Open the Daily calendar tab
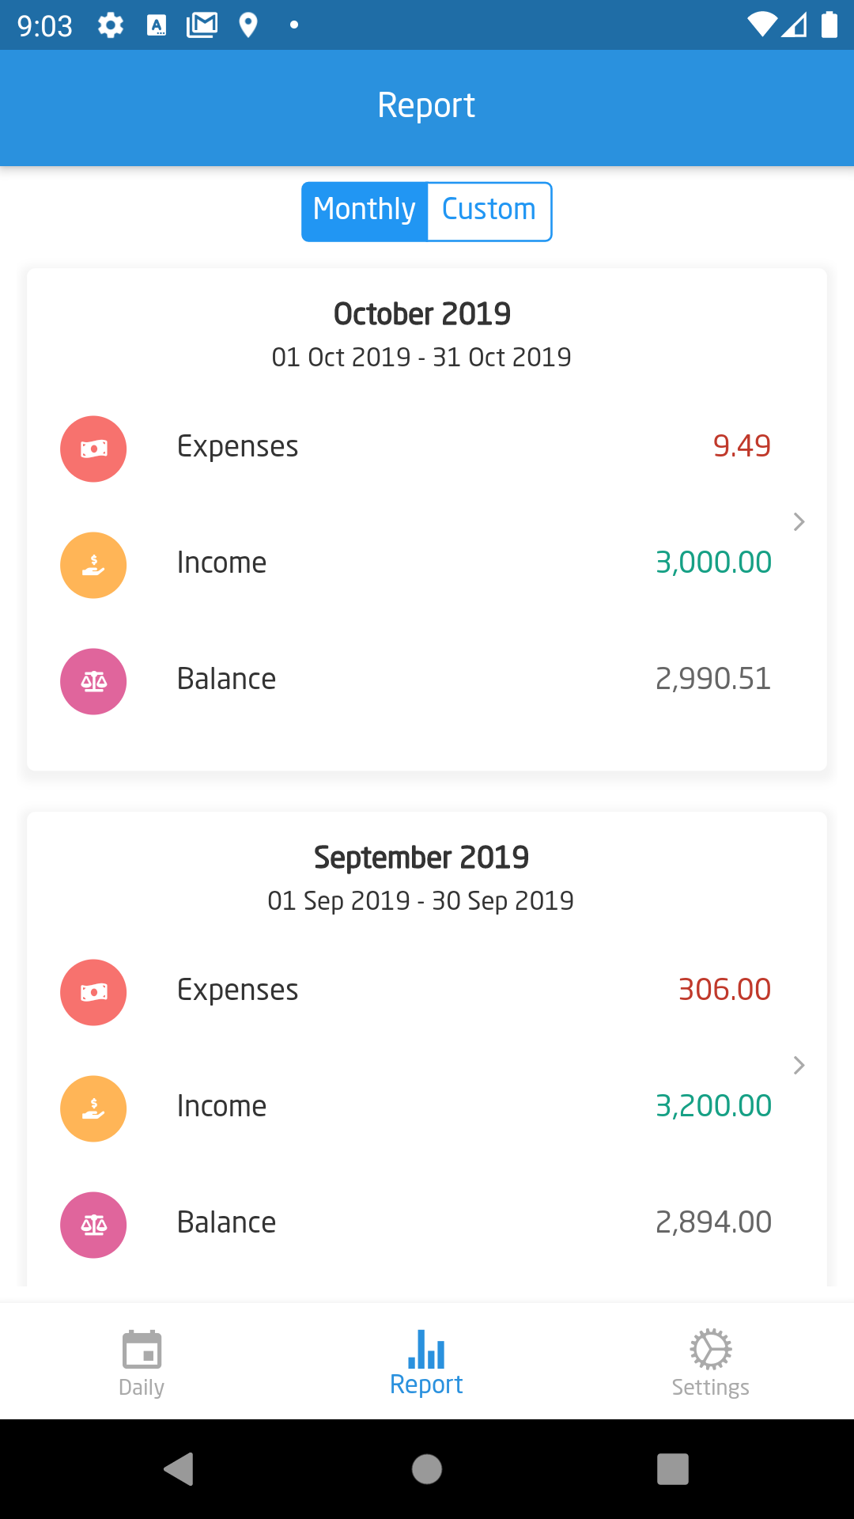Screen dimensions: 854x1519 142,1363
